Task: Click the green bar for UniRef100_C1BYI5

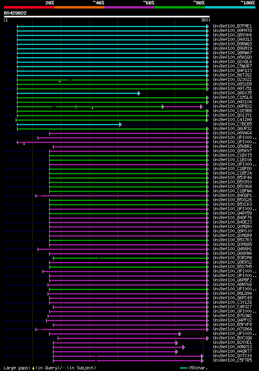Action: (128, 156)
